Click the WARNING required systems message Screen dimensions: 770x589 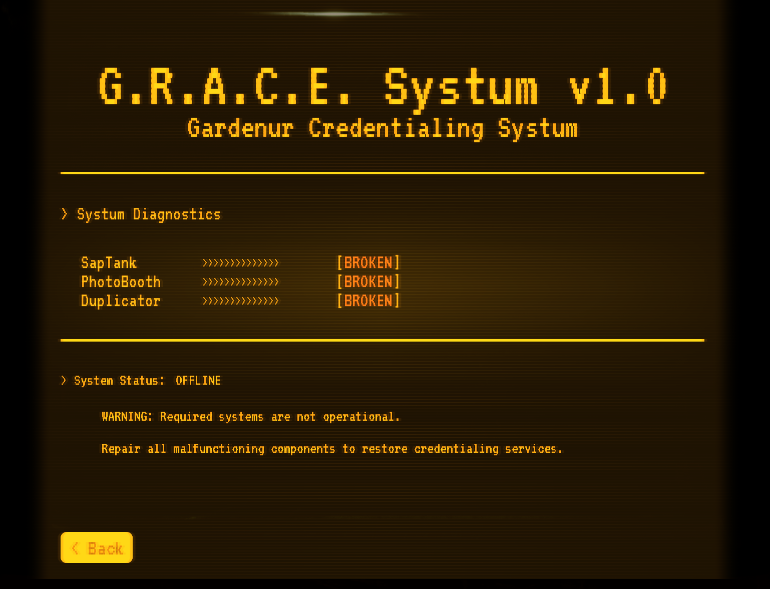[251, 417]
